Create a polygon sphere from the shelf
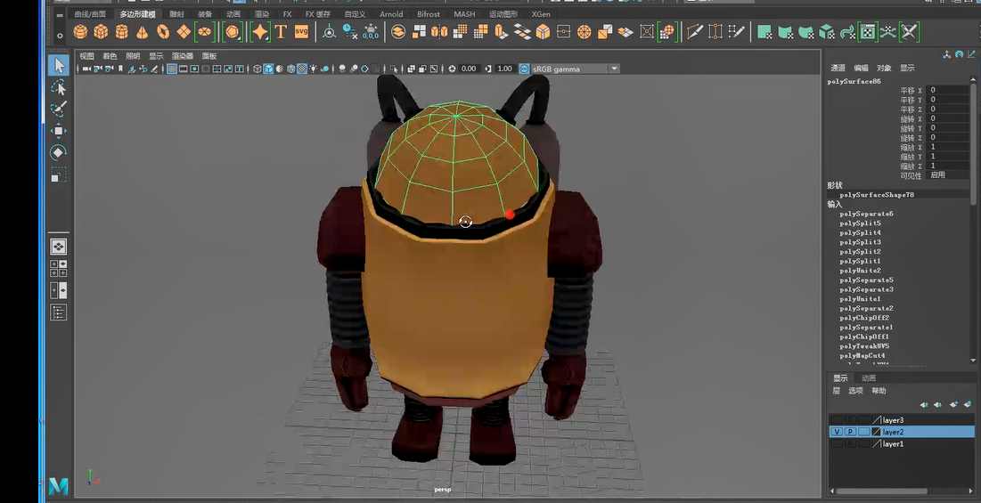 80,32
